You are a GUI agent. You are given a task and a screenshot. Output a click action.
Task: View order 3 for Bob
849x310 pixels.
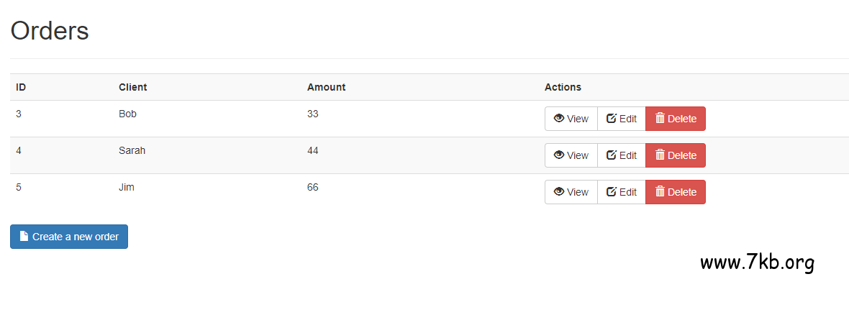coord(571,119)
